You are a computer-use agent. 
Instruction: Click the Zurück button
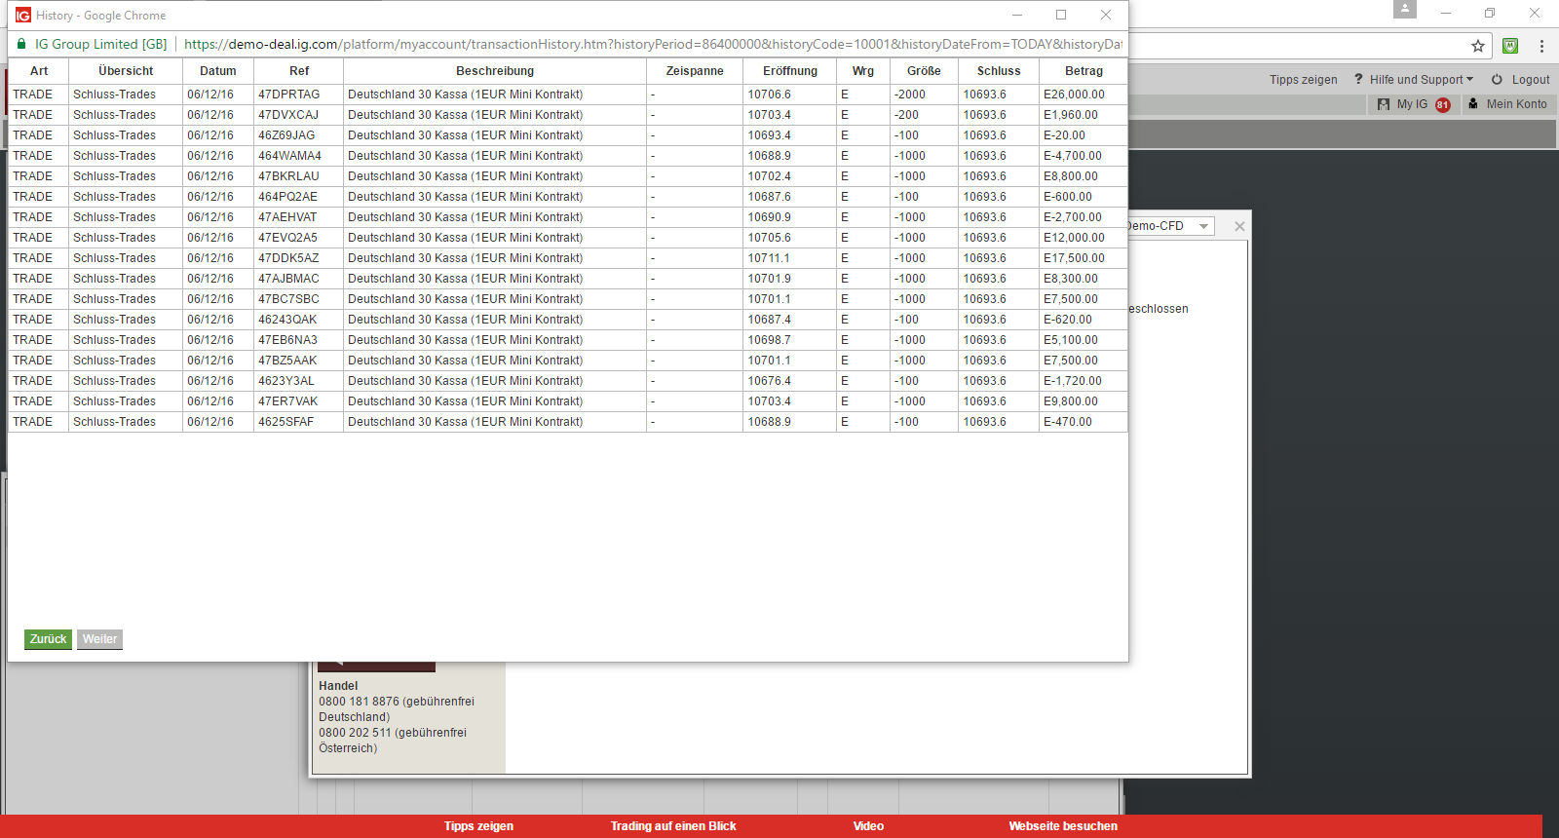coord(48,639)
